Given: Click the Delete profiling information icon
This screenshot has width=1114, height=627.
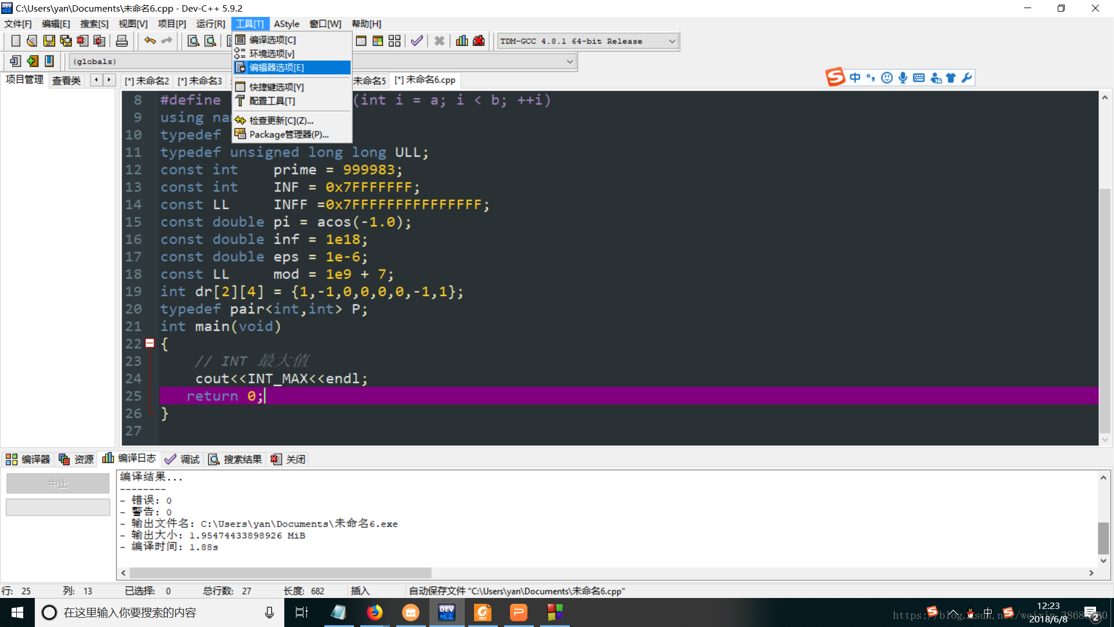Looking at the screenshot, I should [479, 41].
